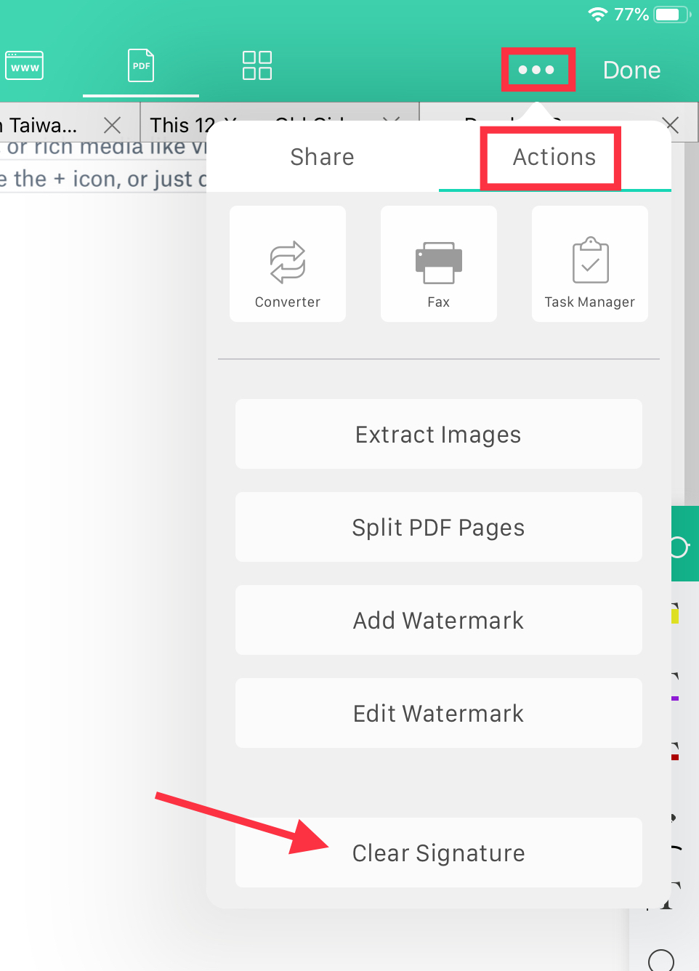Image resolution: width=699 pixels, height=971 pixels.
Task: Close the Taiwa... document tab
Action: [112, 126]
